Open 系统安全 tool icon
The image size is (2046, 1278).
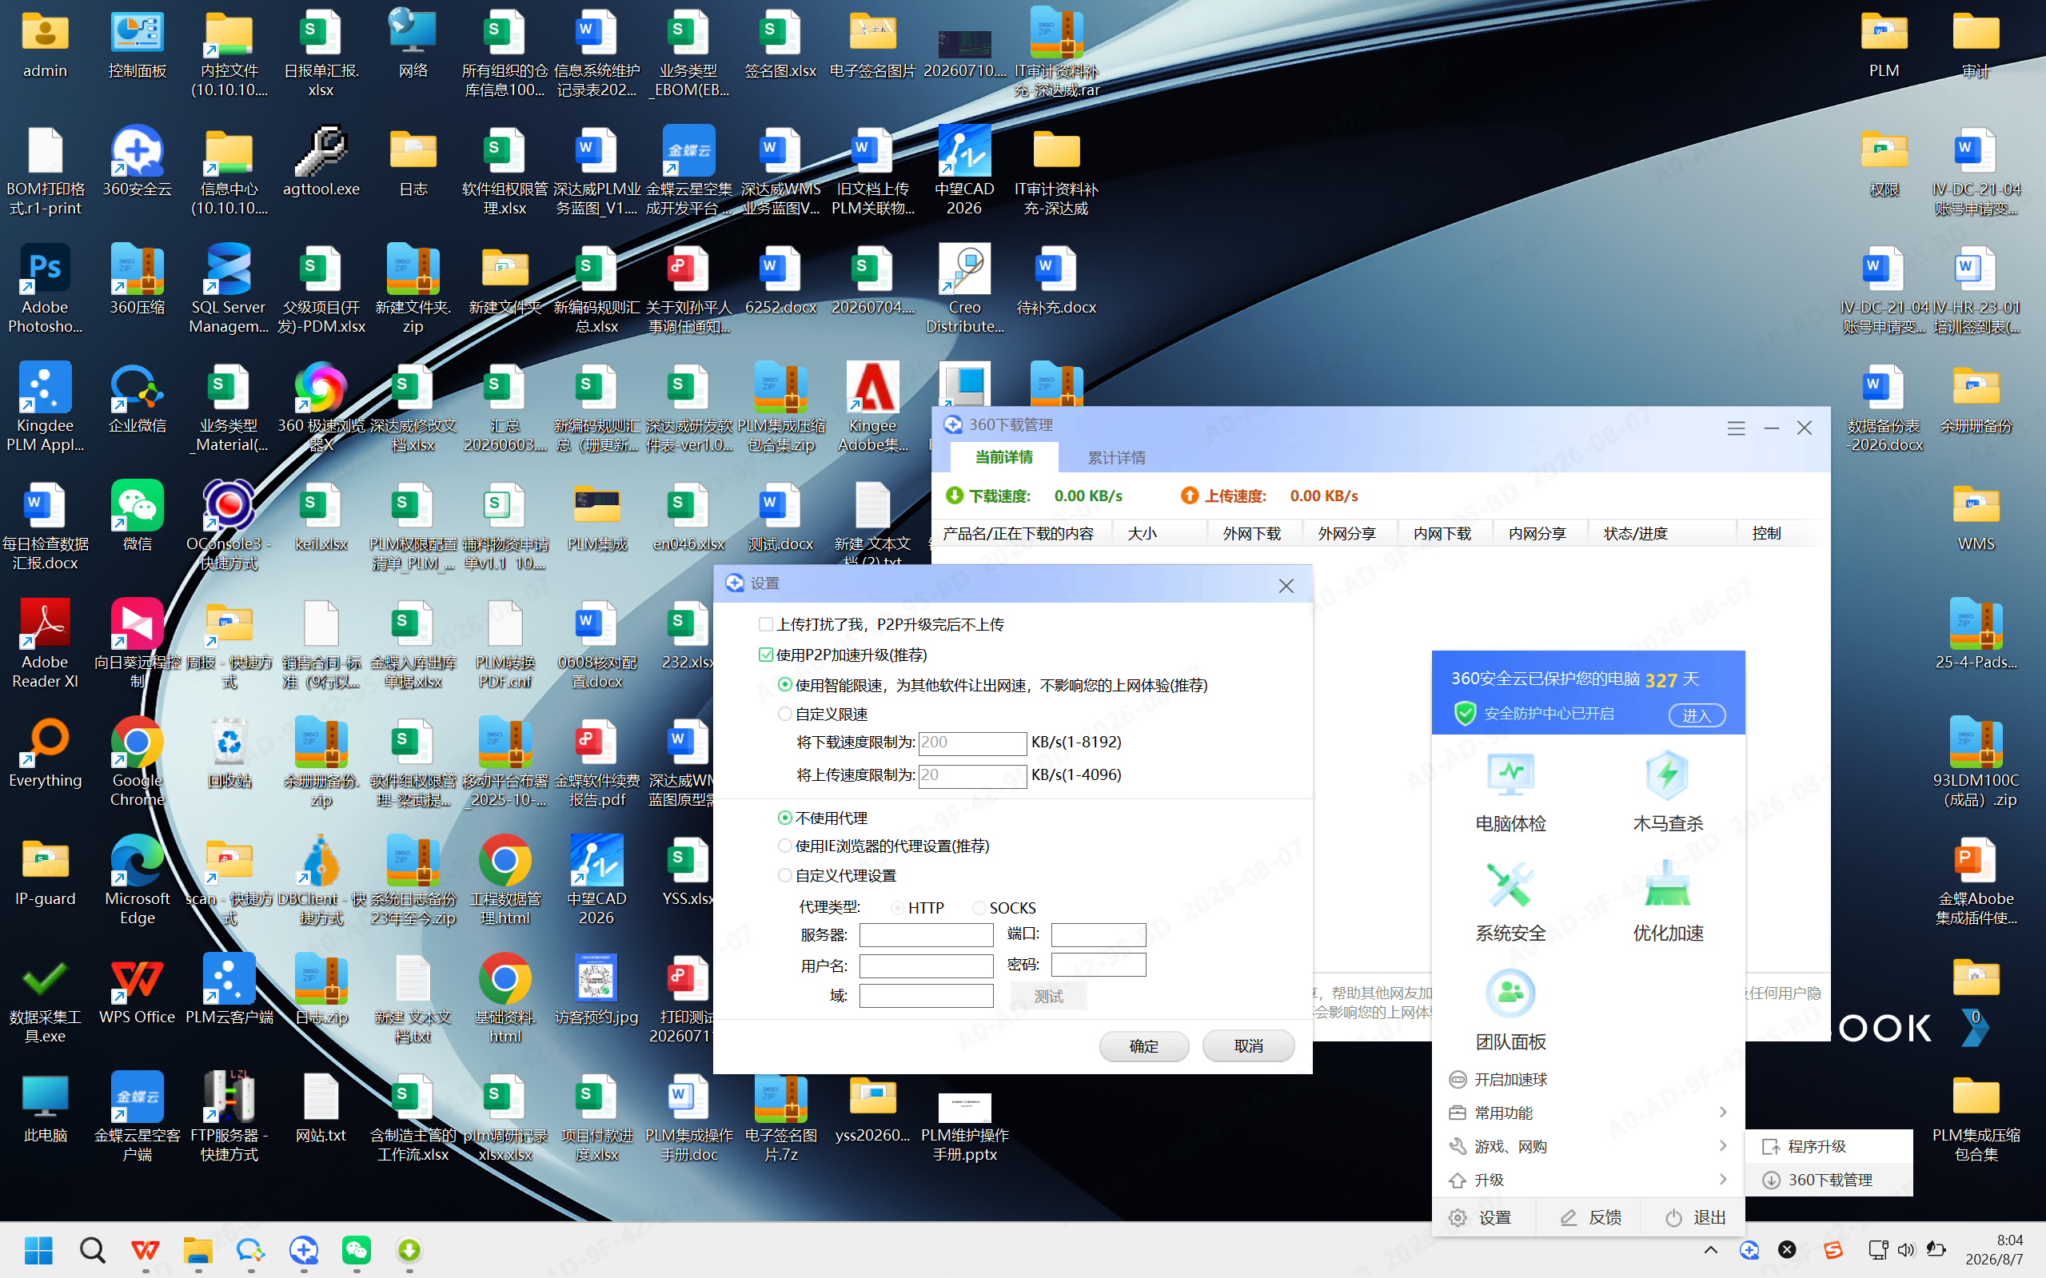tap(1510, 901)
